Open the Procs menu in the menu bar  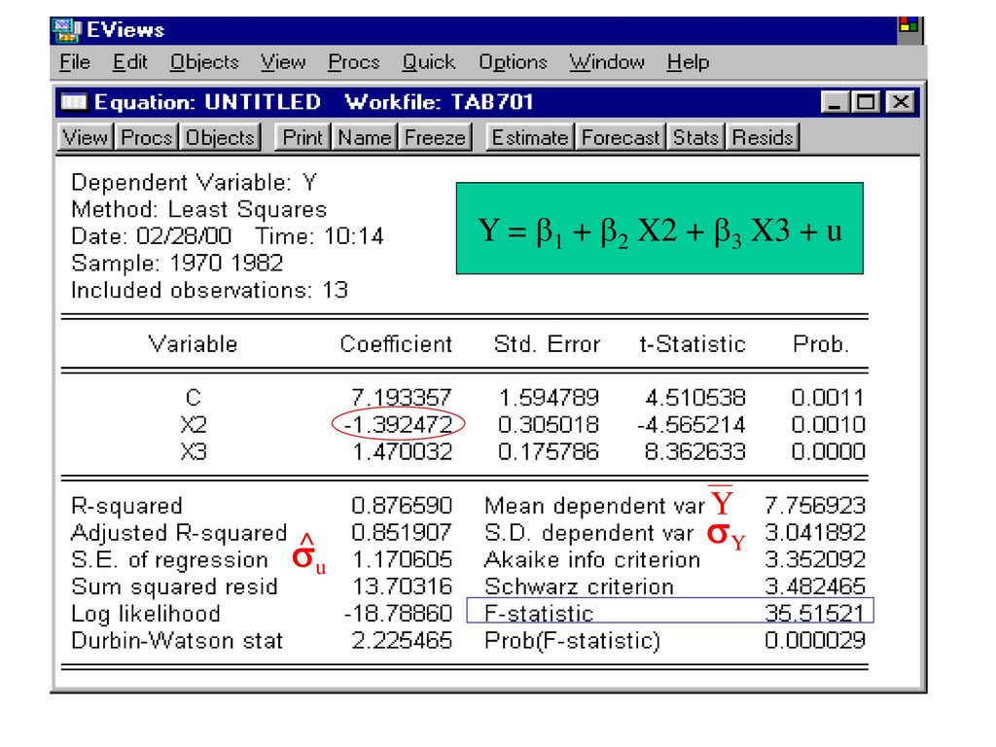[x=354, y=62]
